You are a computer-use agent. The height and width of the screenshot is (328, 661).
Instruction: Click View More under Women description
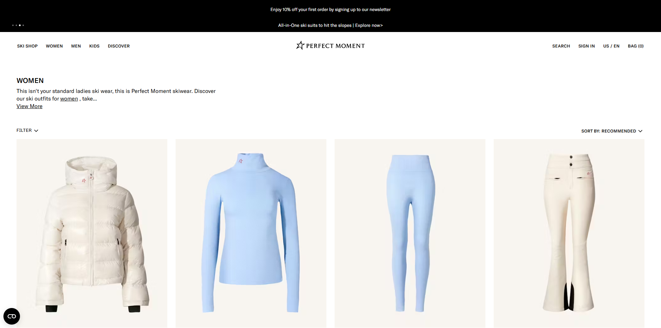tap(30, 106)
